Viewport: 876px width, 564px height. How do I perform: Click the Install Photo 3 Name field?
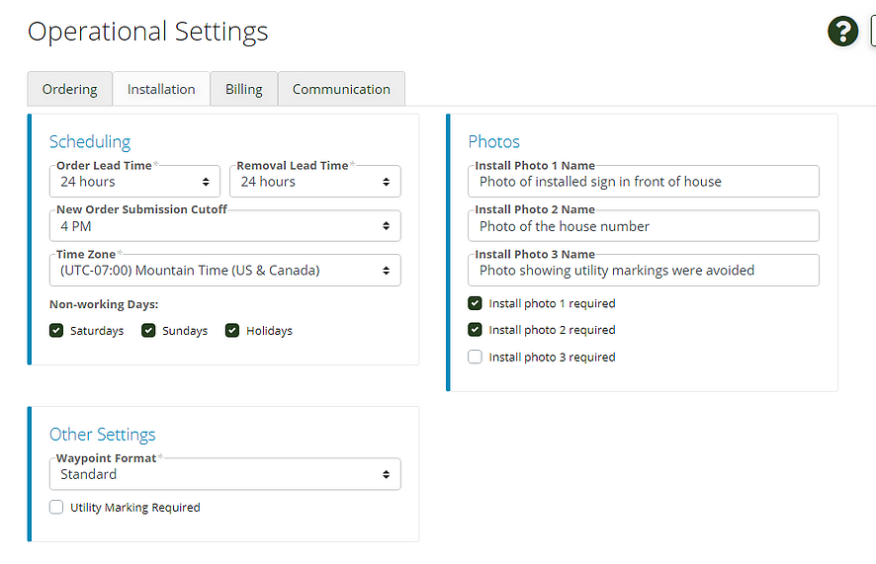pos(644,271)
